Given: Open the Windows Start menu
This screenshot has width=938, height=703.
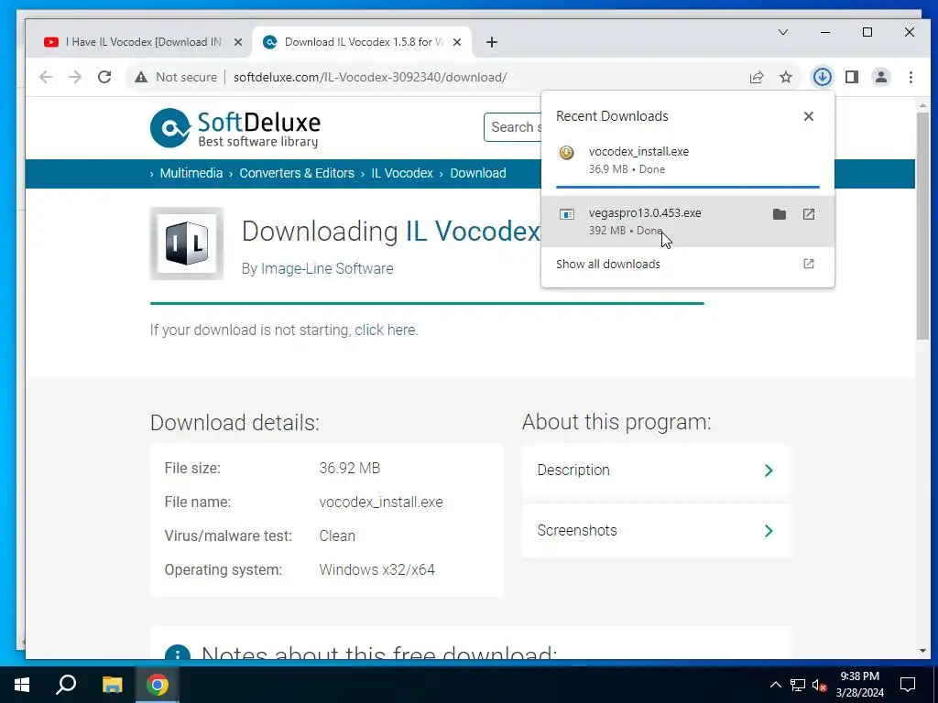Looking at the screenshot, I should pyautogui.click(x=22, y=685).
